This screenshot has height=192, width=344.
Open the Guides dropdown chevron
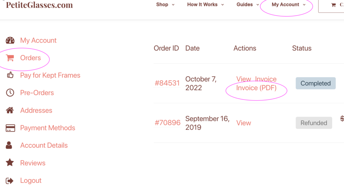258,5
